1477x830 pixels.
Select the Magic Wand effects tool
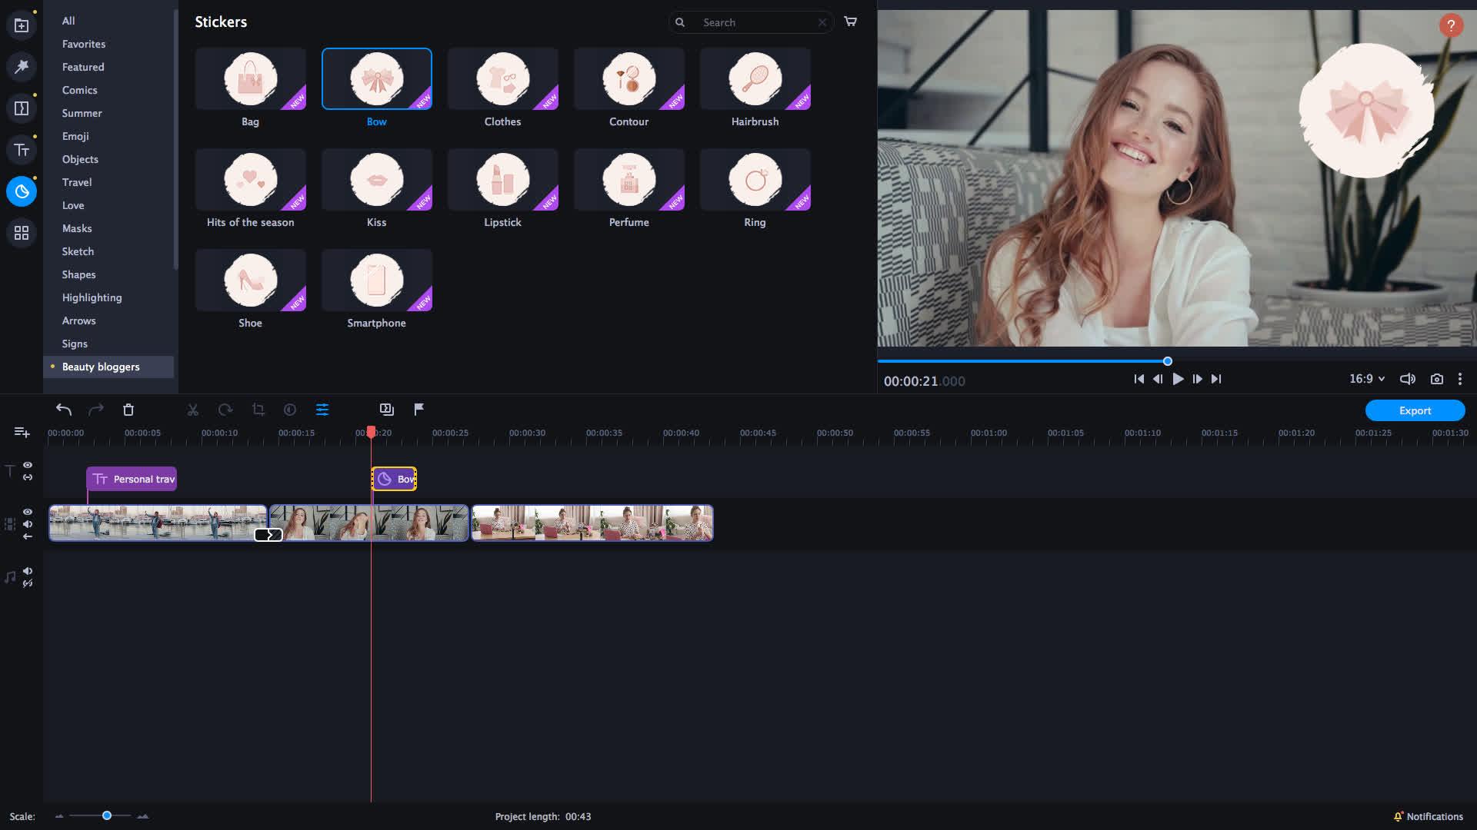[x=21, y=67]
